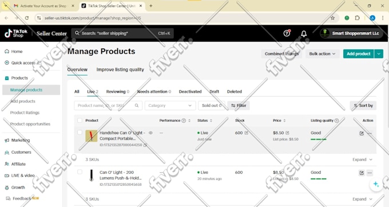The width and height of the screenshot is (389, 207).
Task: Open Product Ratings in sidebar
Action: tap(25, 113)
